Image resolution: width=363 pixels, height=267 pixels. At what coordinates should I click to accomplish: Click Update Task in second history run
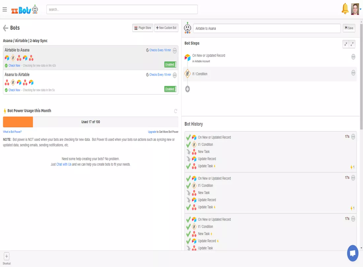205,207
